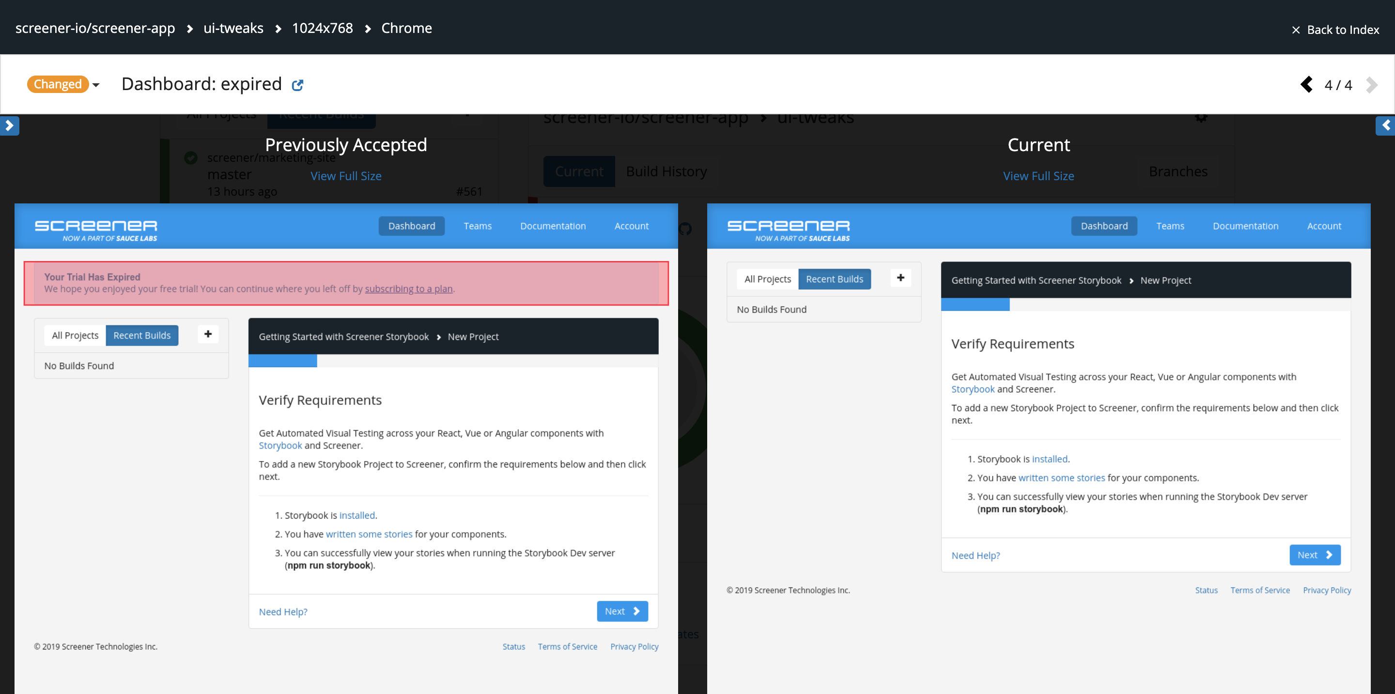Open ui-tweaks breadcrumb
Image resolution: width=1395 pixels, height=694 pixels.
233,28
